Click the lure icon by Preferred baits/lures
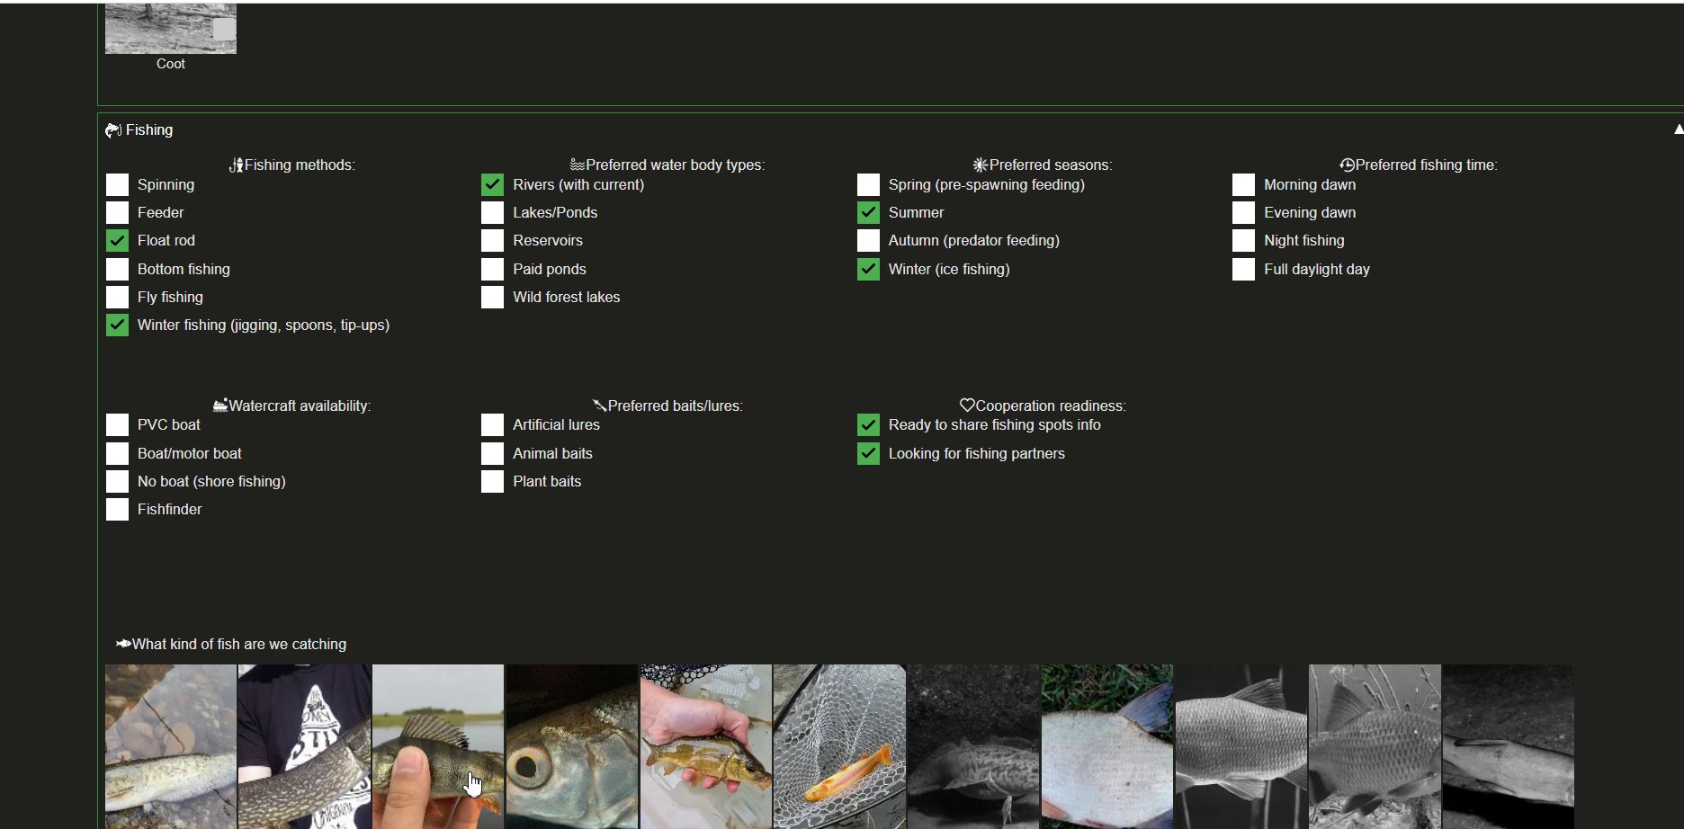 pyautogui.click(x=600, y=406)
